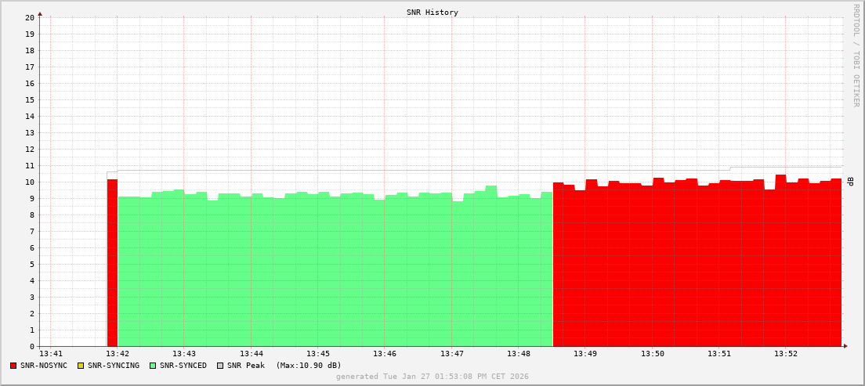Click the narrow red bar before 13:42
Screen dimensions: 865x386
tap(112, 262)
